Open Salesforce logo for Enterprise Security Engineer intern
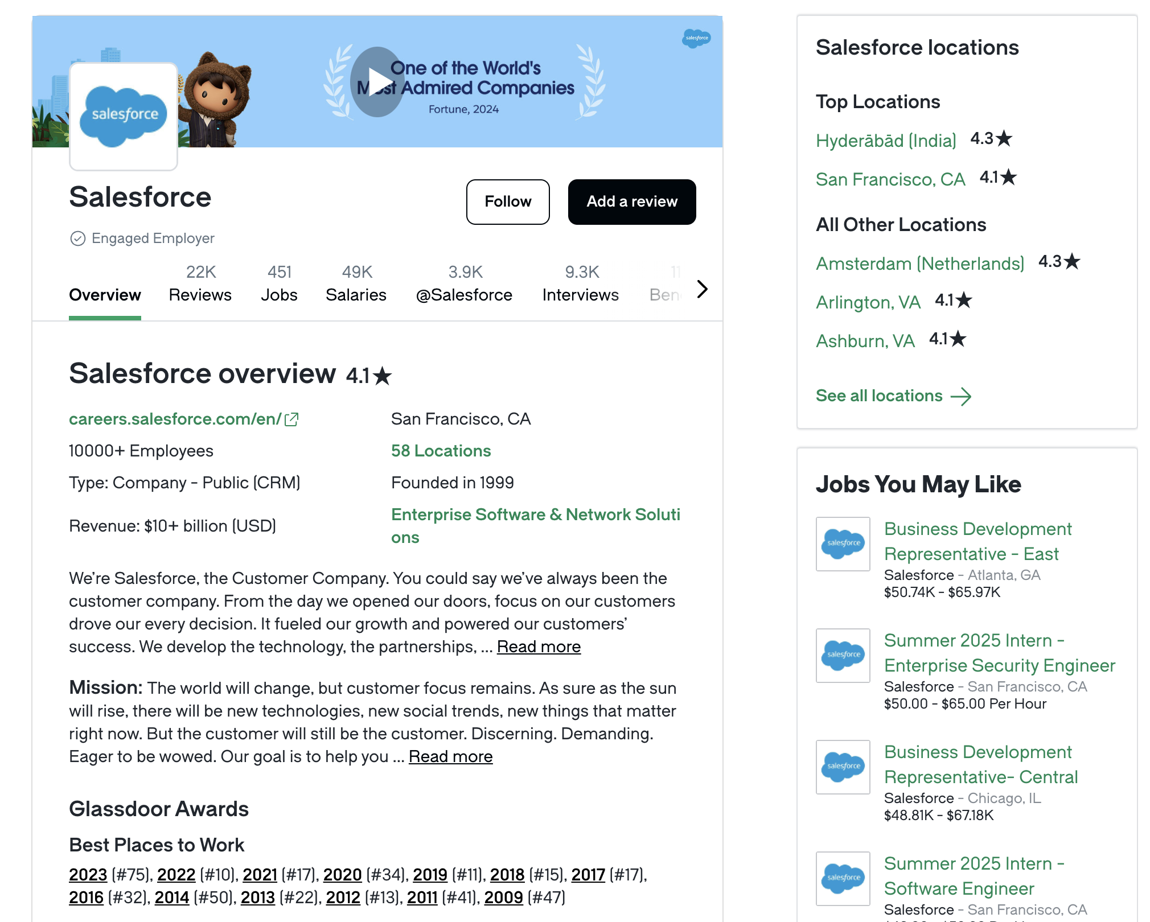This screenshot has height=922, width=1150. point(843,655)
